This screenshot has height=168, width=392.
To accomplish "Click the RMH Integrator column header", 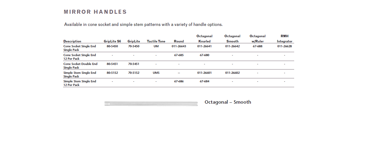I will (284, 39).
